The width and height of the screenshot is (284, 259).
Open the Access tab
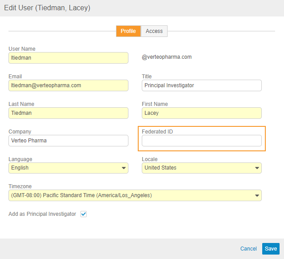(154, 31)
